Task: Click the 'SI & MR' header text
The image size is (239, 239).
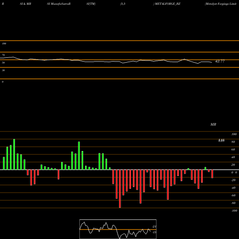Action: (25, 4)
